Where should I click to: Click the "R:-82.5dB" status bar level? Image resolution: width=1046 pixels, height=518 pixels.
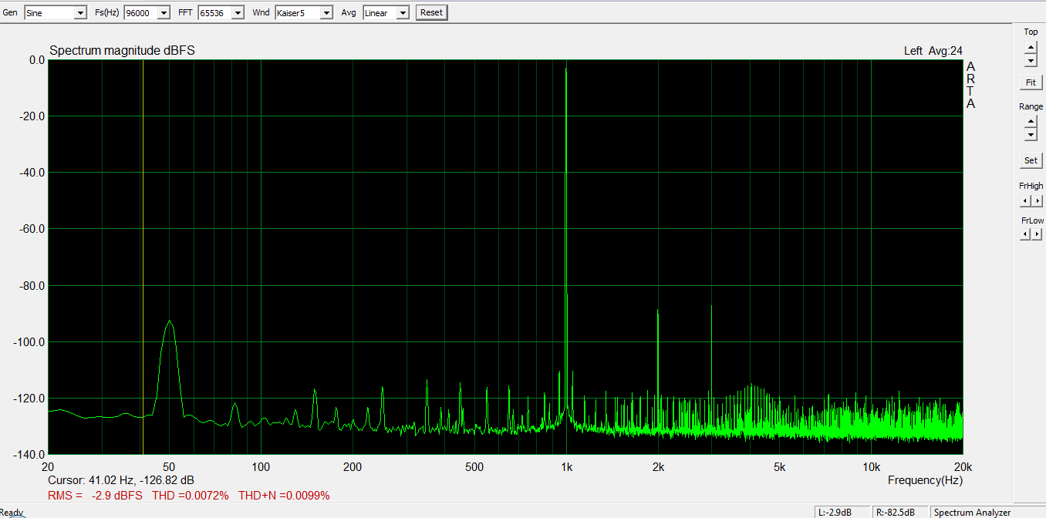point(896,512)
